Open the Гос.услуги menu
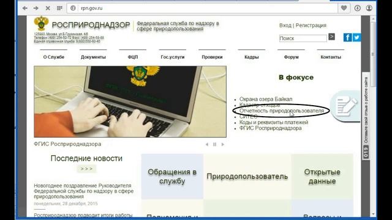This screenshot has width=392, height=220. 173,57
